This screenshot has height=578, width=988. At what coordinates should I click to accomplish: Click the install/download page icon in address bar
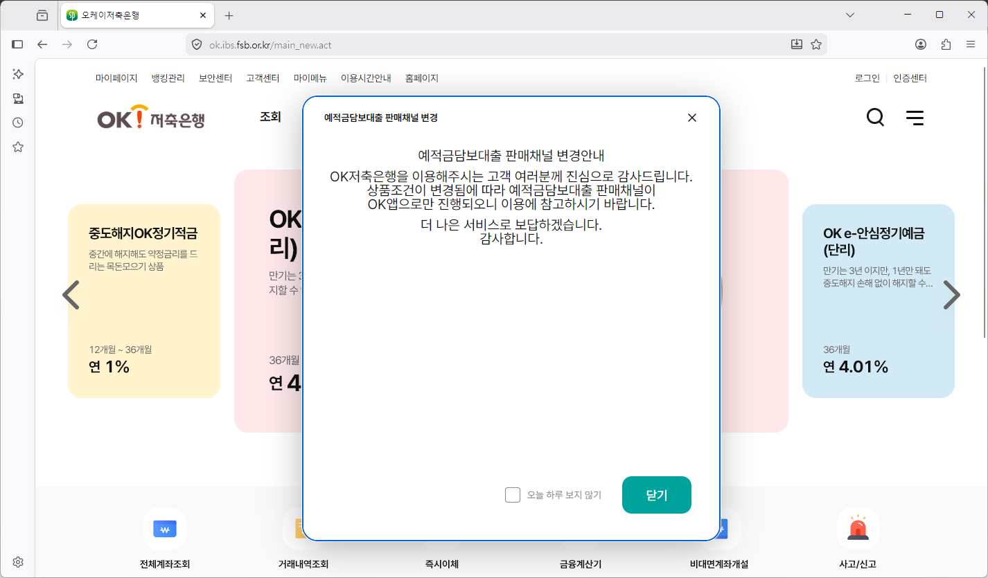click(797, 44)
